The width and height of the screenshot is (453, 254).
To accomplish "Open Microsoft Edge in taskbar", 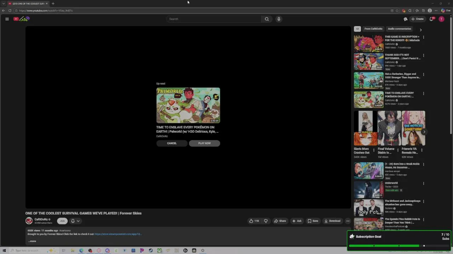I will 81,250.
